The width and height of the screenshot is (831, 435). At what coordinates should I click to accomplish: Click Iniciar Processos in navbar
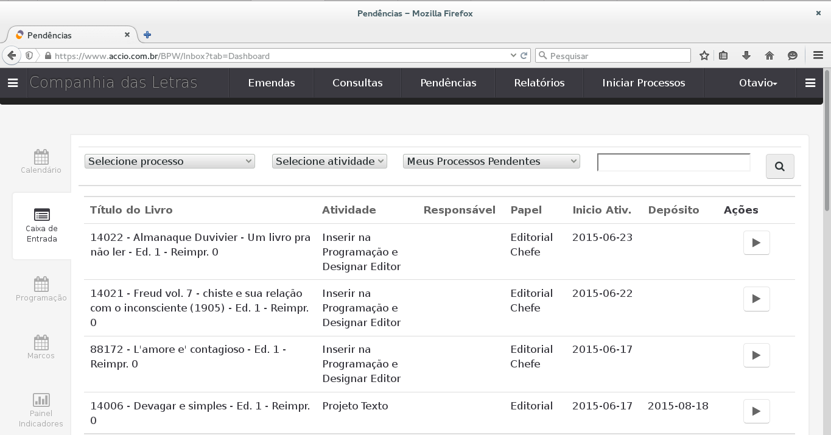pyautogui.click(x=643, y=83)
